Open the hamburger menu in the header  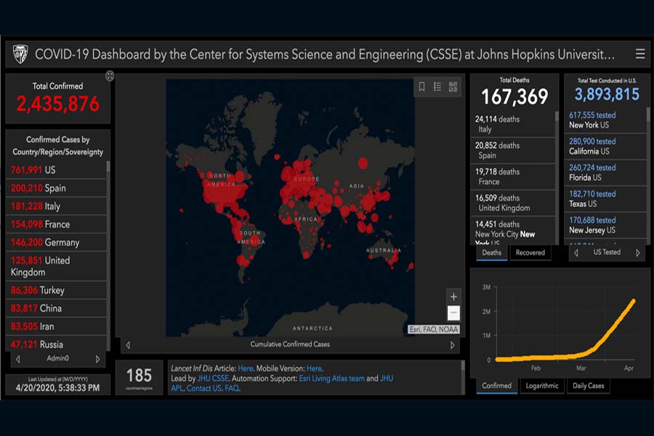pyautogui.click(x=639, y=54)
